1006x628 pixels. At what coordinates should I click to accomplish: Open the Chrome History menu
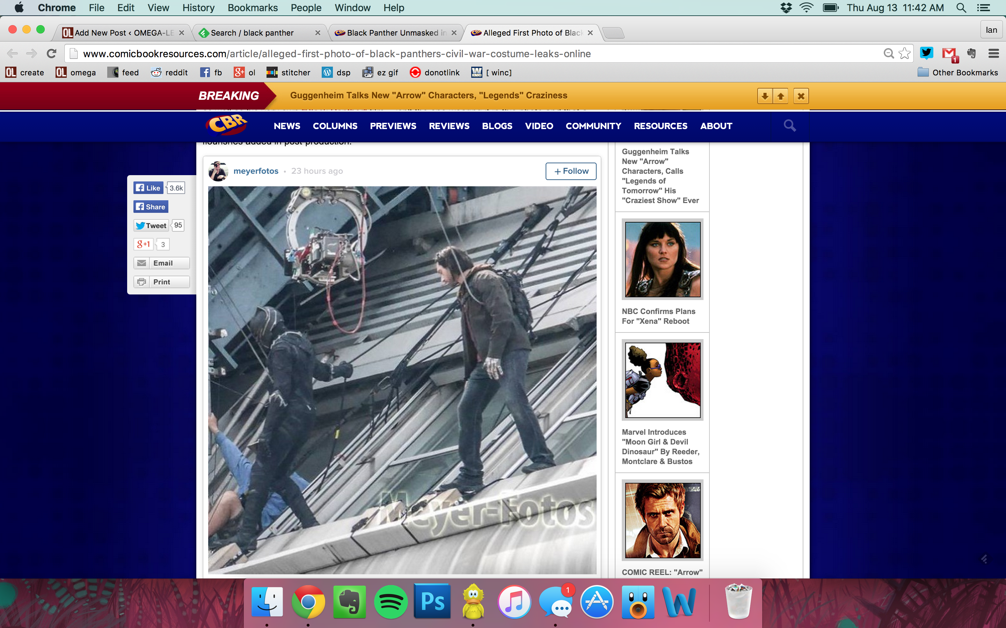(x=198, y=8)
